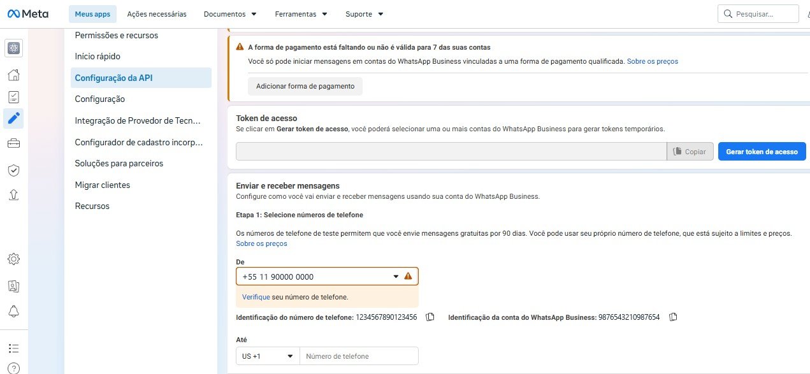Click the Meta logo
Screen dimensions: 810x374
[x=27, y=13]
